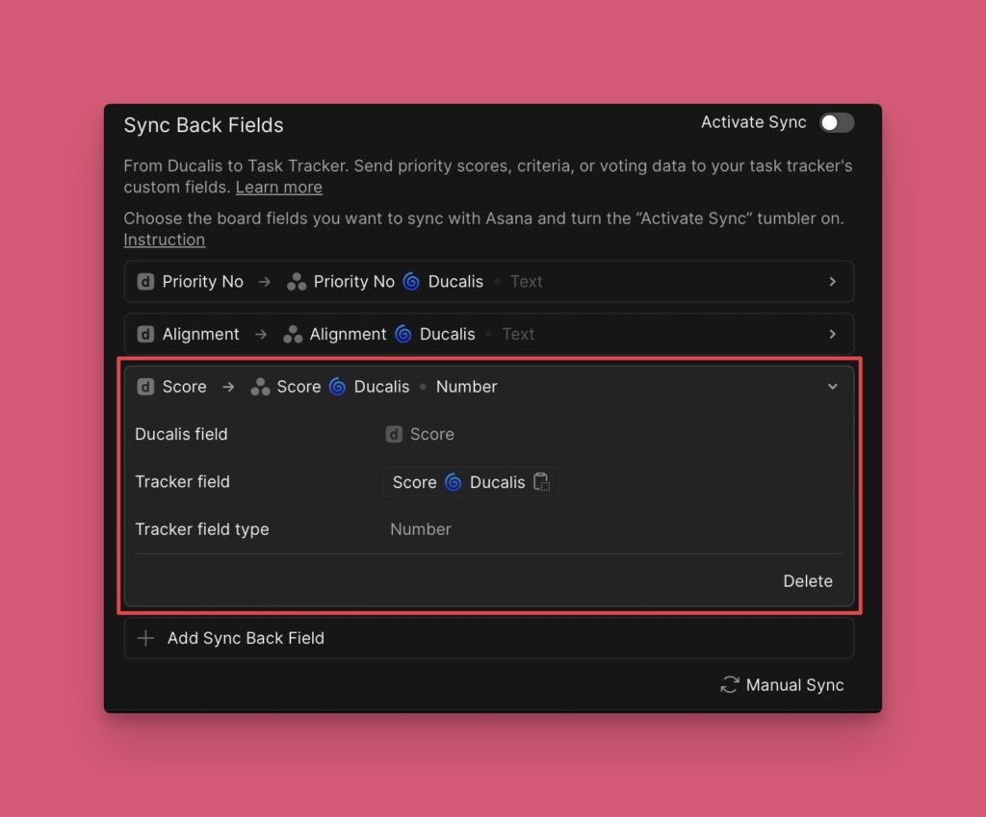Viewport: 986px width, 817px height.
Task: Click the blue swirl icon in Priority No row
Action: tap(411, 282)
